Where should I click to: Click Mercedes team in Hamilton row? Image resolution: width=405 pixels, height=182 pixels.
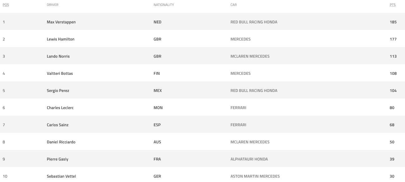pyautogui.click(x=240, y=39)
